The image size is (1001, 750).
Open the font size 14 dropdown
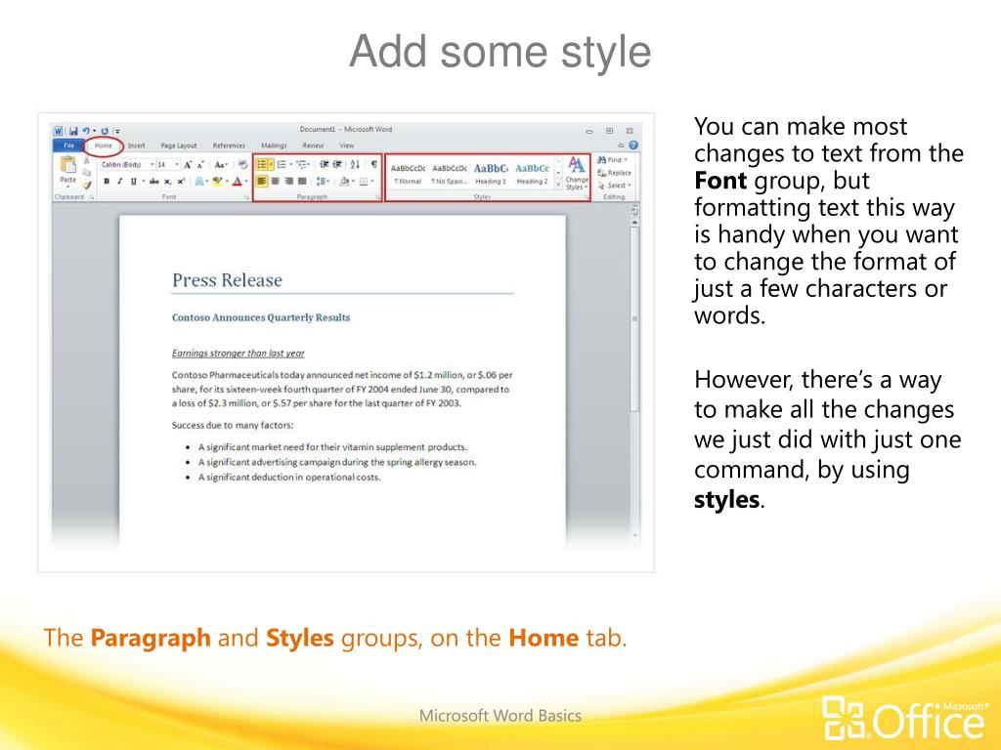point(177,164)
